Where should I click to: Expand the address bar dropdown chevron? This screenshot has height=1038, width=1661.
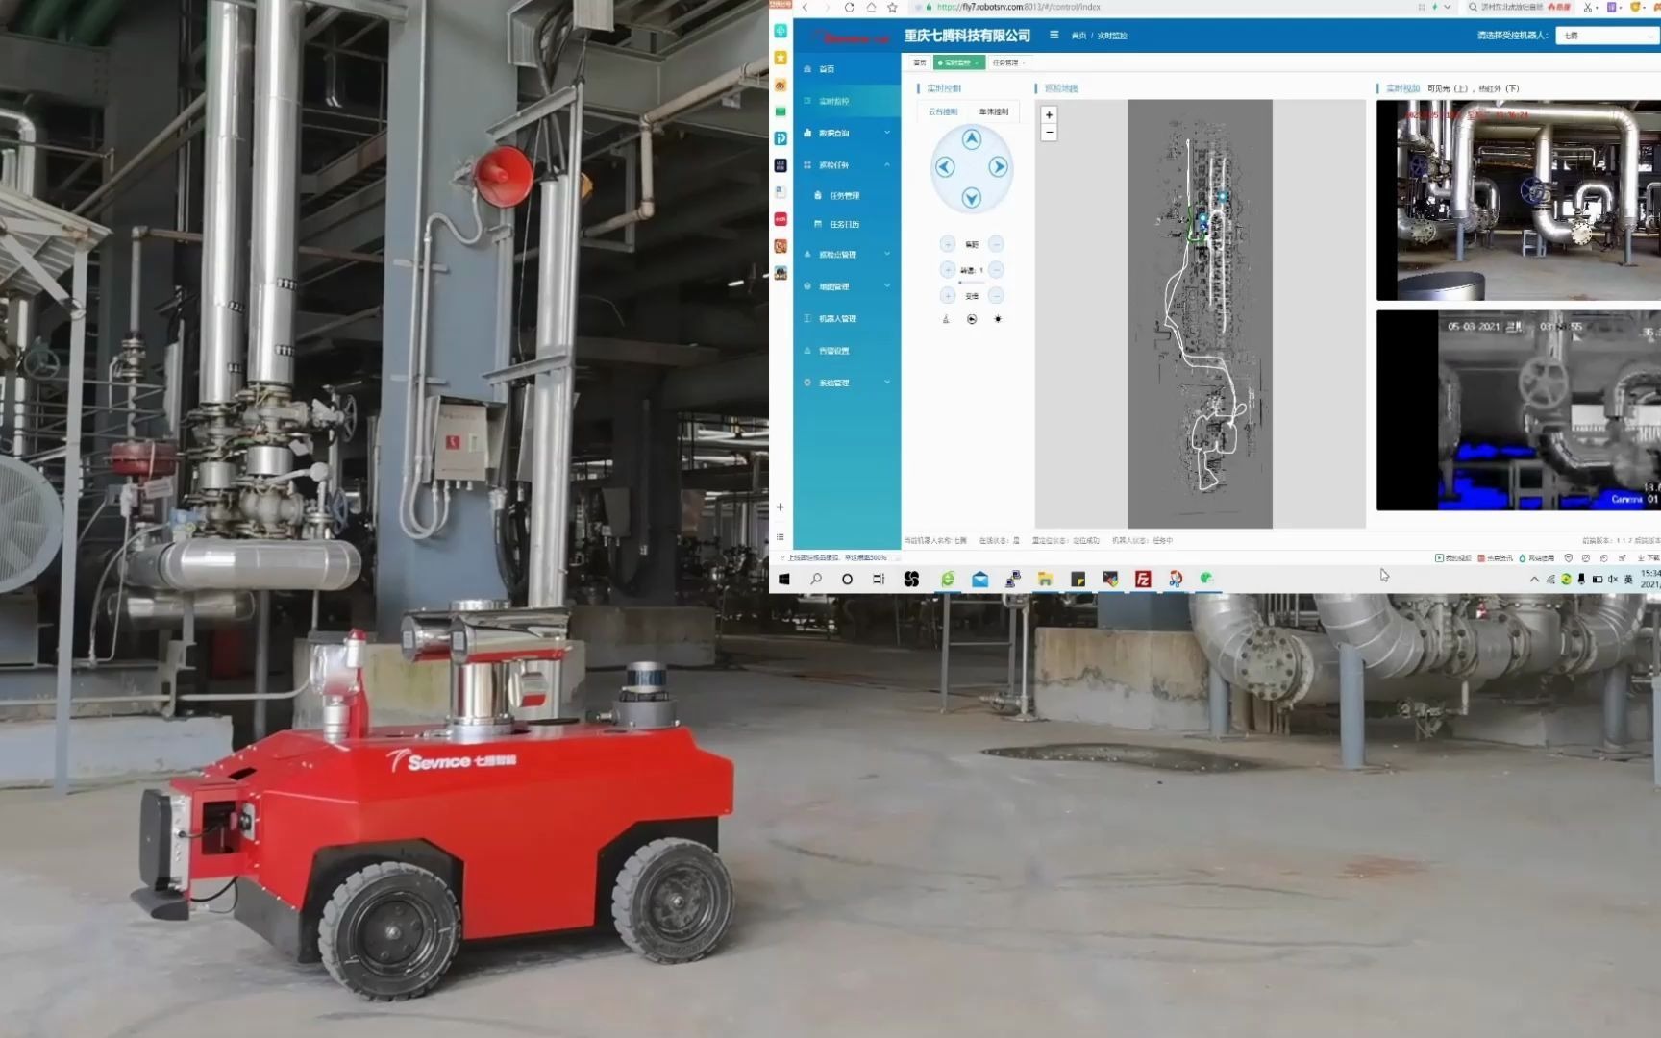(x=1447, y=7)
